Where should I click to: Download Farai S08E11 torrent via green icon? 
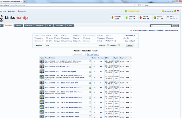[x=90, y=61]
